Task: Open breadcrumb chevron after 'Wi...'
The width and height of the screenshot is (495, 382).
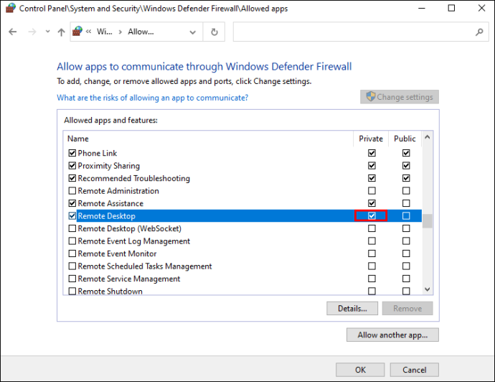Action: [x=121, y=32]
